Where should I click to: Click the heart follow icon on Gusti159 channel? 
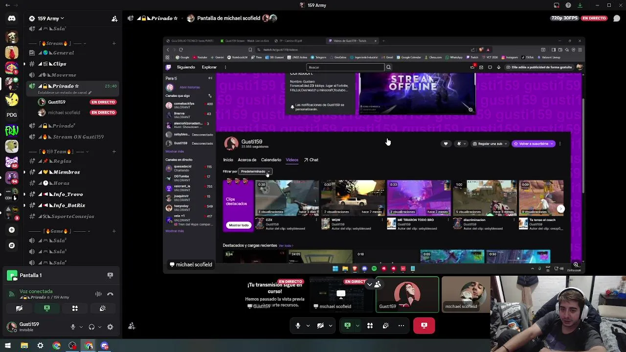446,144
